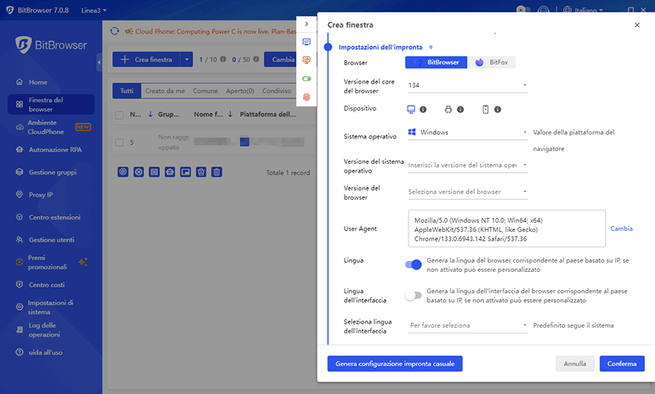Select the Android device type
The height and width of the screenshot is (394, 655).
[x=448, y=109]
